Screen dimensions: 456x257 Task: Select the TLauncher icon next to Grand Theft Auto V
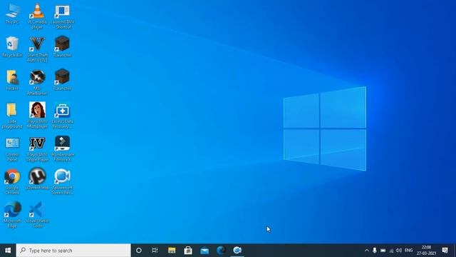pyautogui.click(x=62, y=46)
